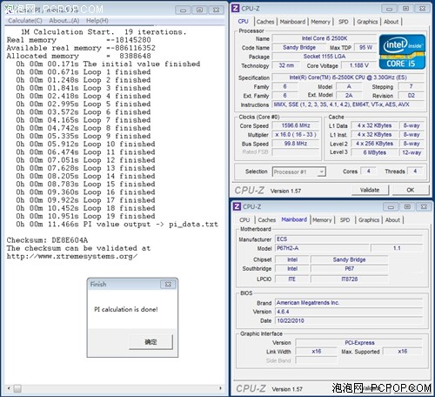This screenshot has height=397, width=435.
Task: Click the Southbridge value P67
Action: 350,268
